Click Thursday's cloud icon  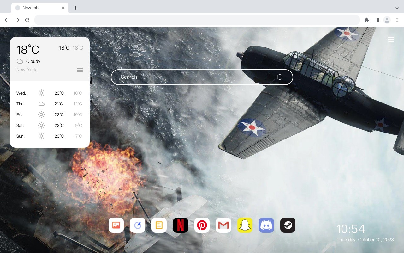tap(41, 104)
